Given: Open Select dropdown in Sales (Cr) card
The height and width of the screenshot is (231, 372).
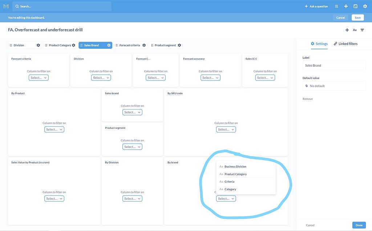Looking at the screenshot, I should 265,78.
